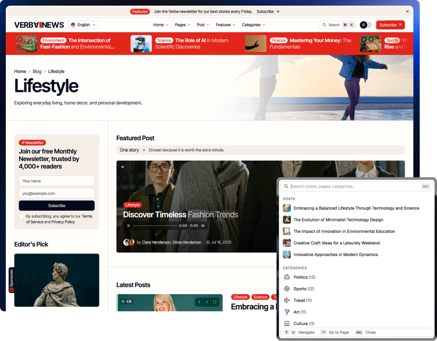
Task: Select the Travel category airplane icon
Action: tap(287, 300)
